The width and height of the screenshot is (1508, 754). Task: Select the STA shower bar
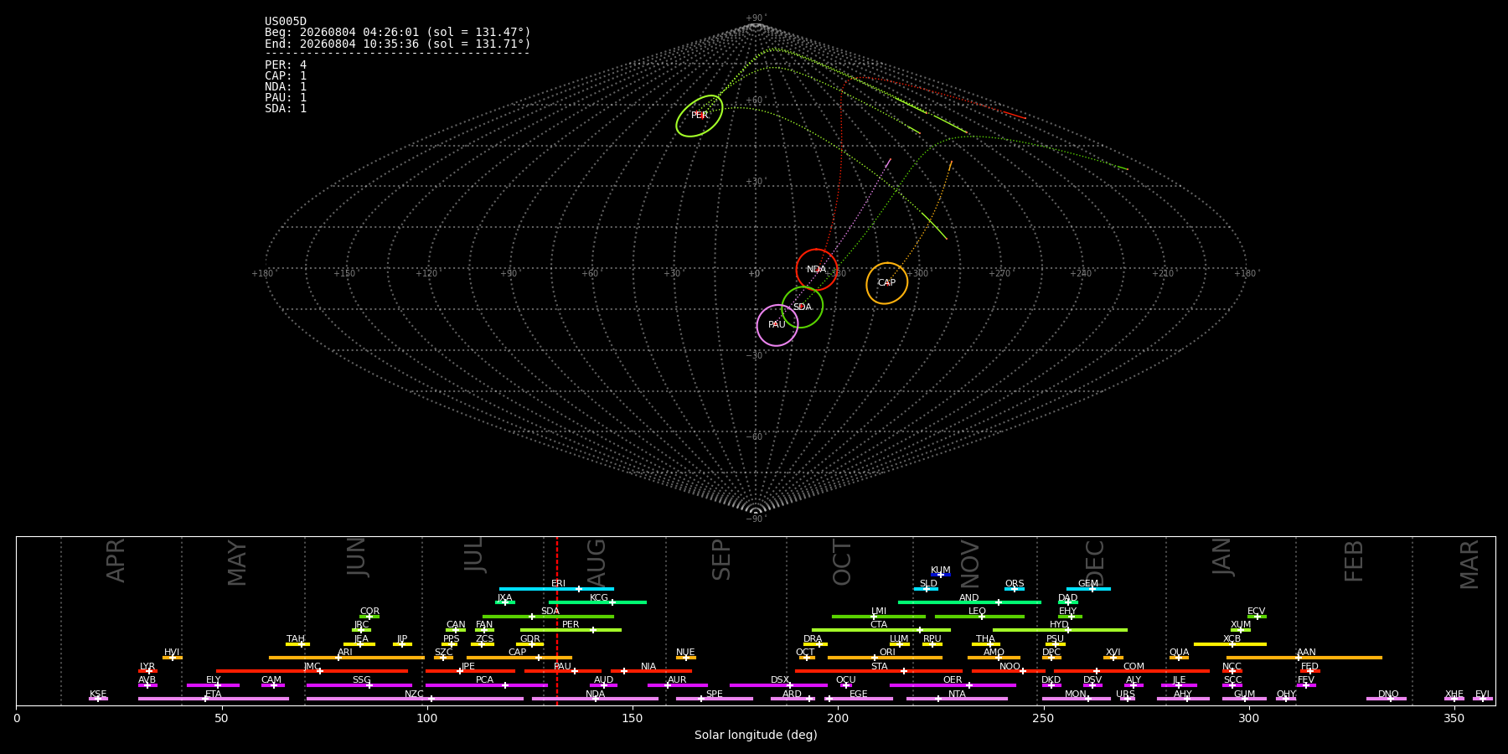point(879,671)
